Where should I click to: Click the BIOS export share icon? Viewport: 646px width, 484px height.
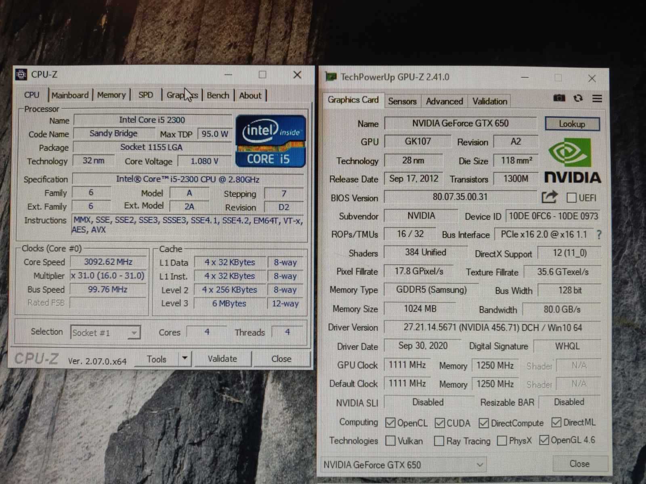pyautogui.click(x=550, y=197)
